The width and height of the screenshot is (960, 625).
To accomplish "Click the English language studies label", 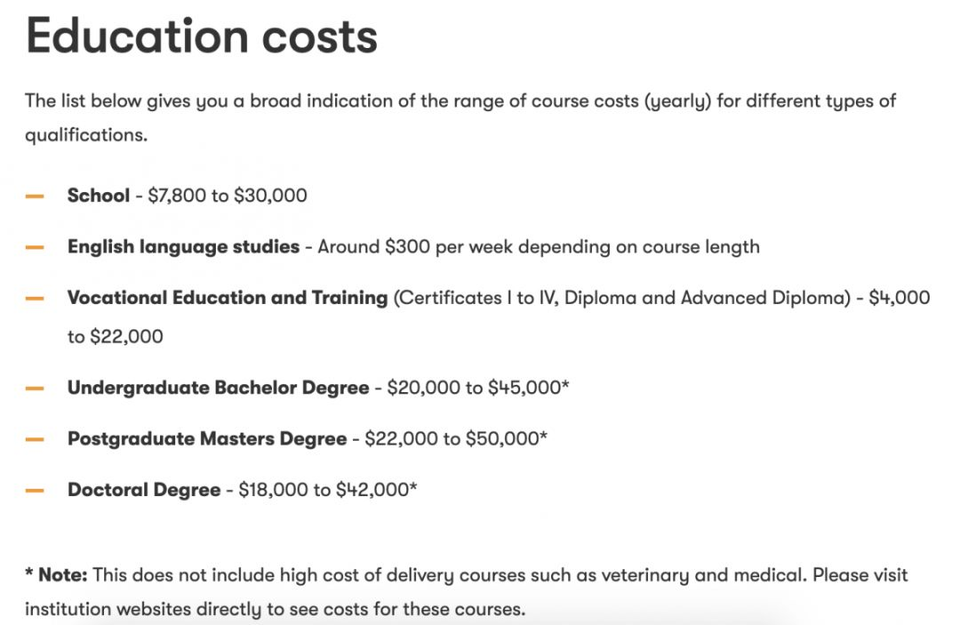I will [183, 247].
